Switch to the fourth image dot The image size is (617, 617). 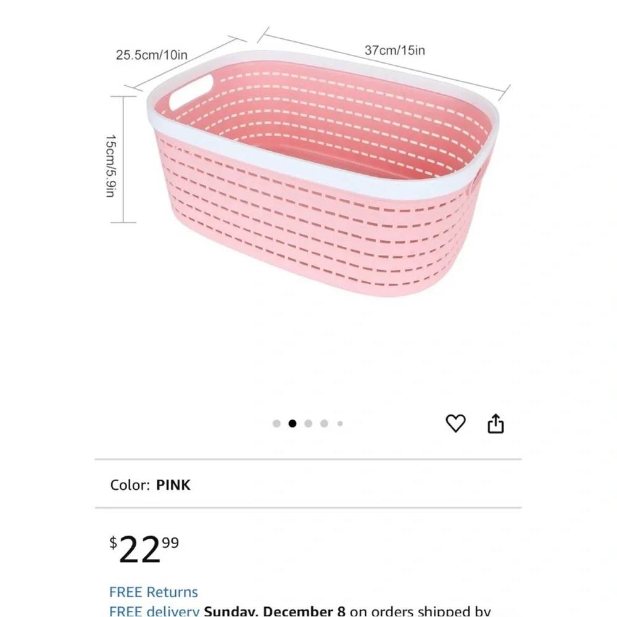click(324, 424)
